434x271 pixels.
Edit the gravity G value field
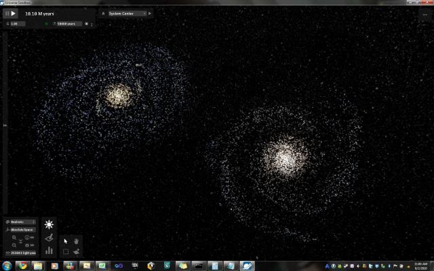point(18,24)
